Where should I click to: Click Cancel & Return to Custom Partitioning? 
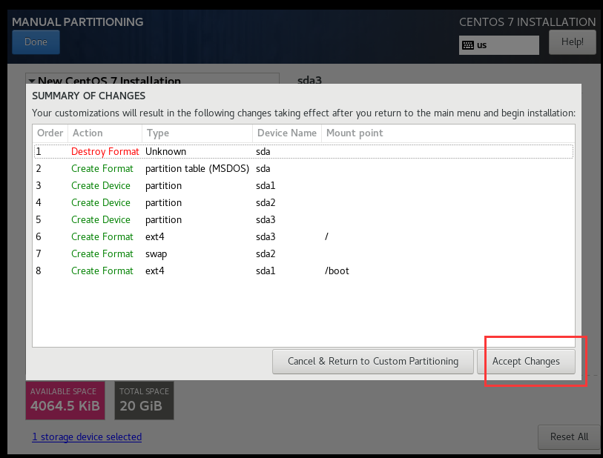pyautogui.click(x=372, y=362)
